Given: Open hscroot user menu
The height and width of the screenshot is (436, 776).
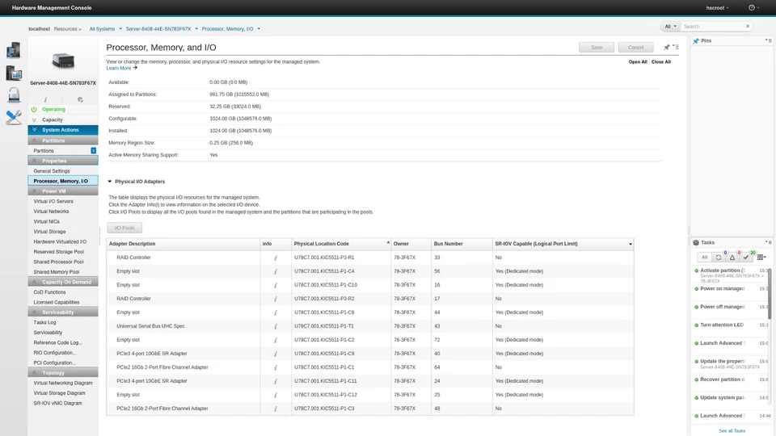Looking at the screenshot, I should (x=717, y=7).
